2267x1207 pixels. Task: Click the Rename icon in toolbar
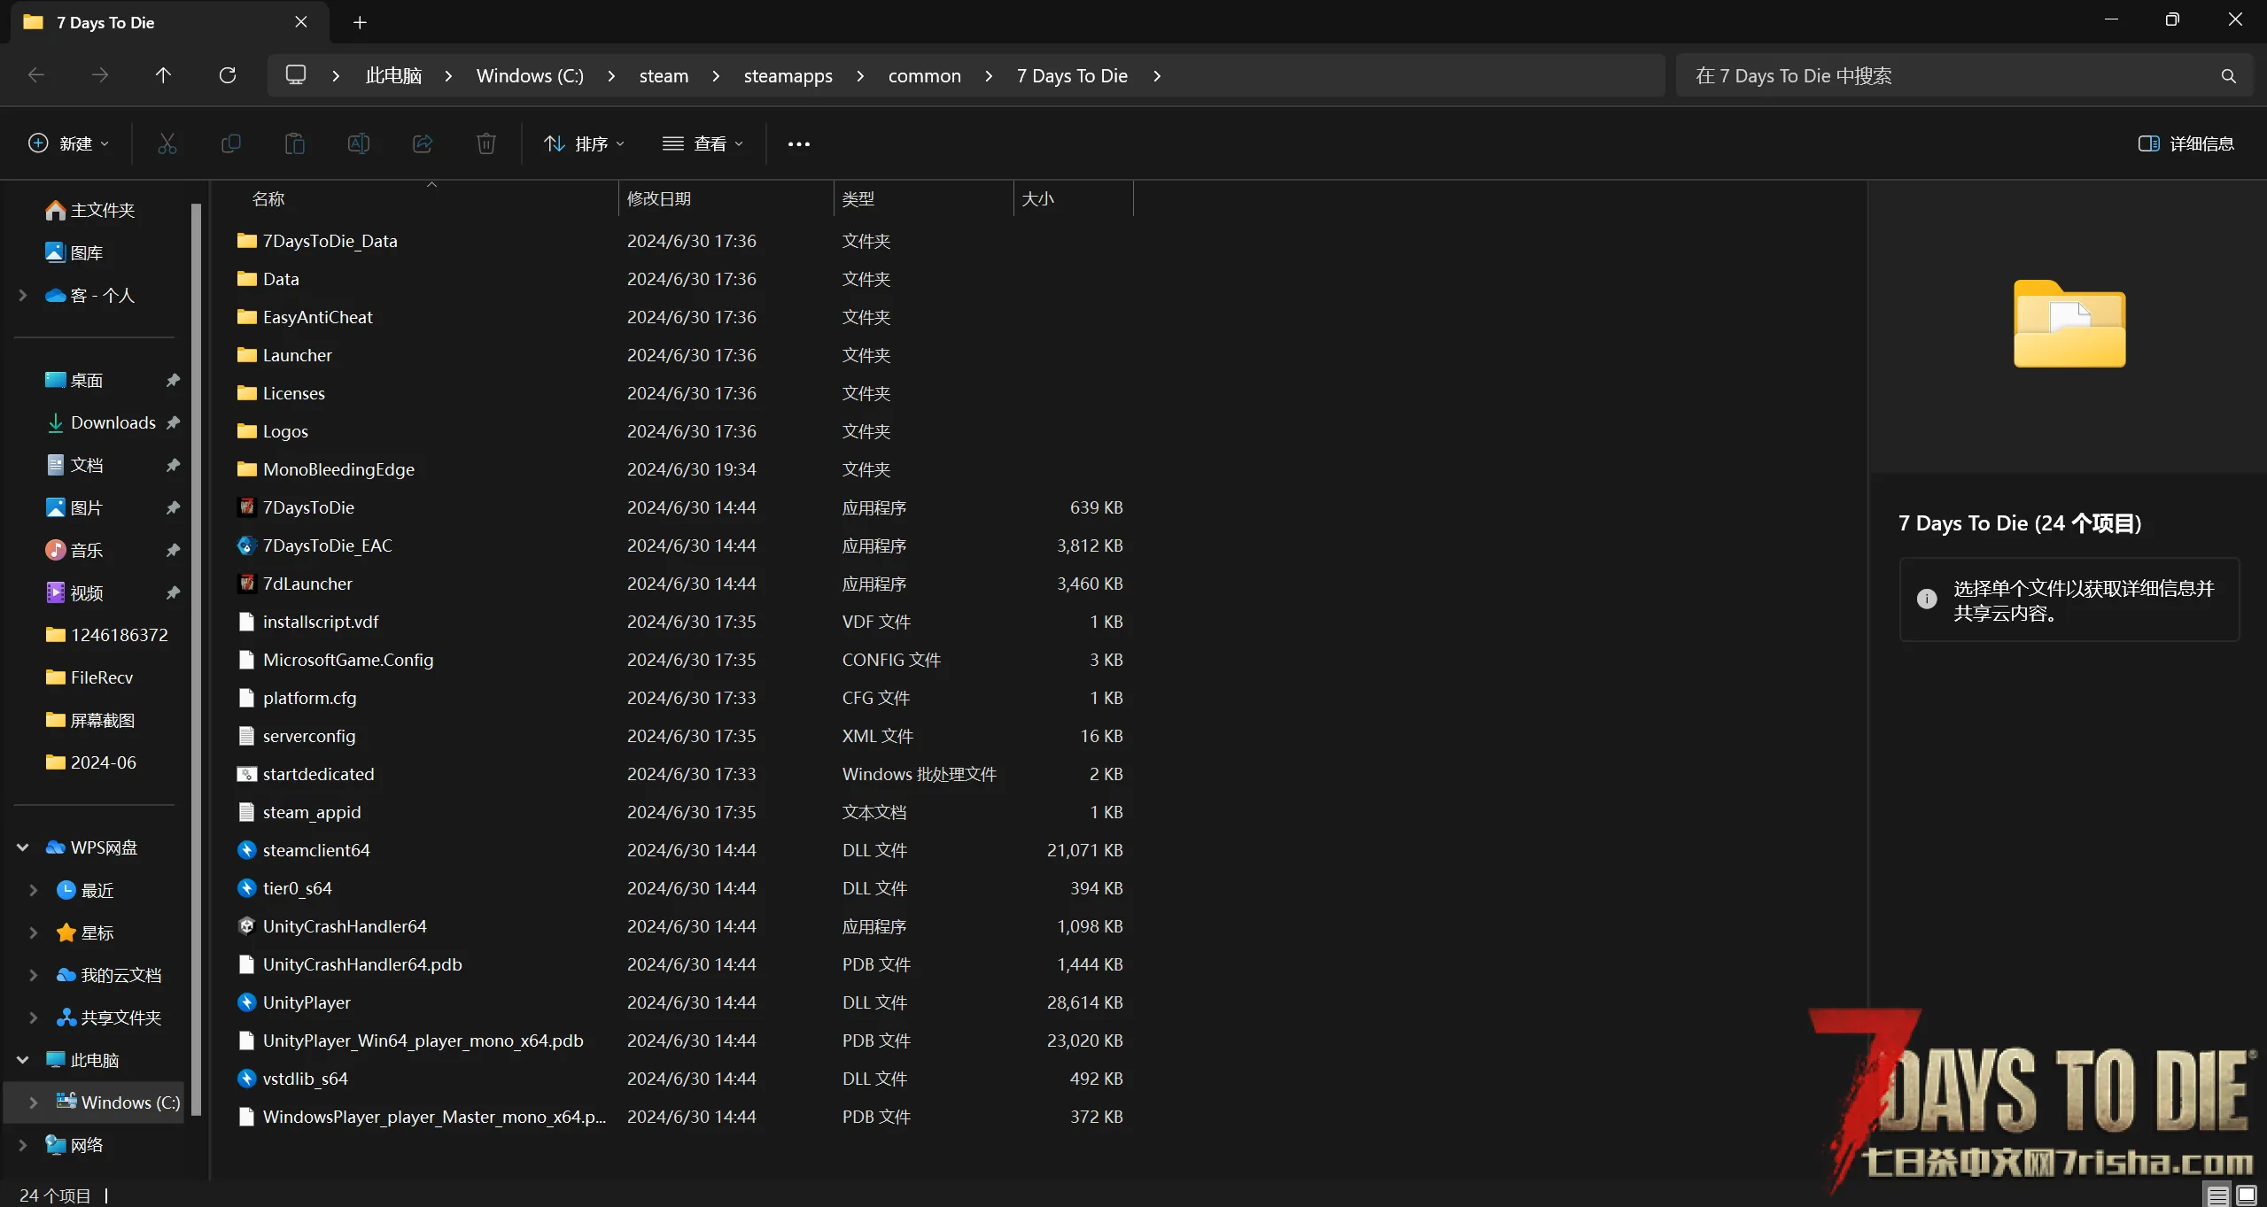point(358,143)
